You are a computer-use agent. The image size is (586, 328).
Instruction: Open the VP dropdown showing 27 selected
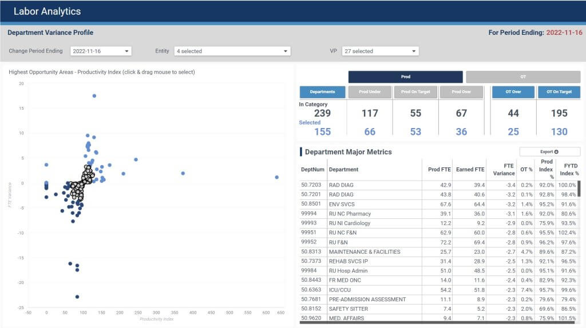tap(380, 51)
